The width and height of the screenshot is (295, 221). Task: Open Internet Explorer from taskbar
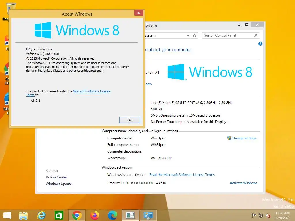(x=41, y=215)
